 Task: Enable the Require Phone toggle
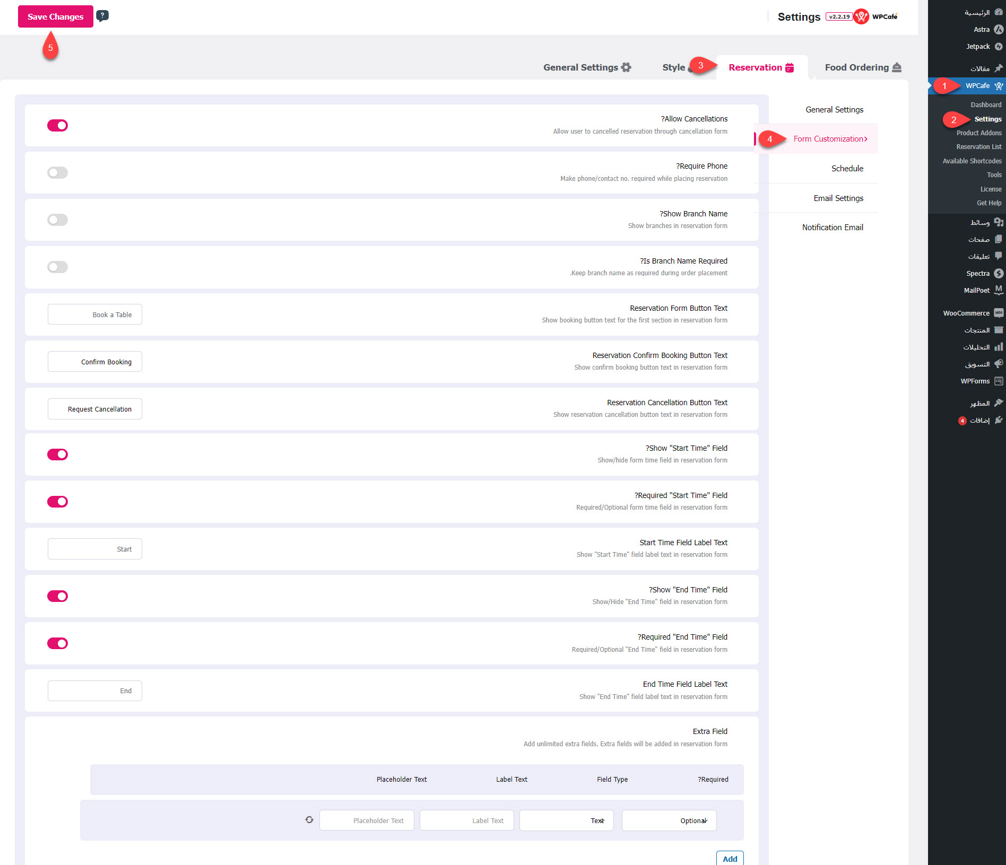57,172
